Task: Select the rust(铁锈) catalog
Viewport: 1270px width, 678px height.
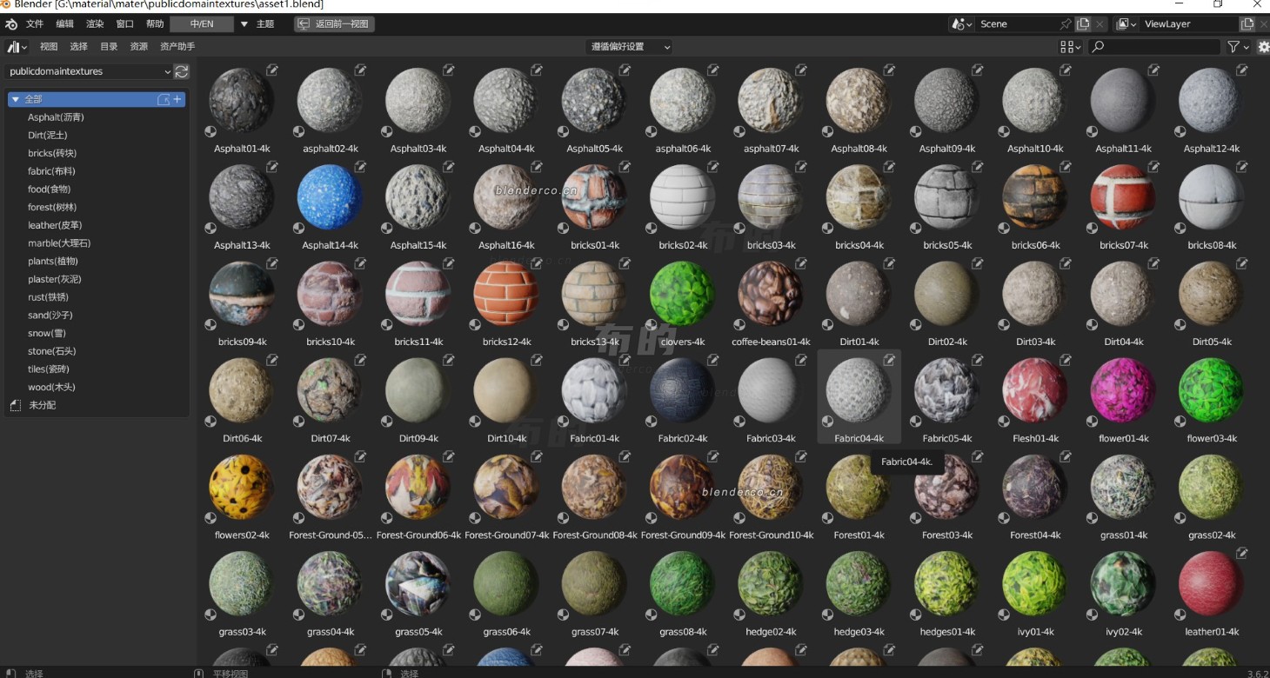Action: [48, 297]
